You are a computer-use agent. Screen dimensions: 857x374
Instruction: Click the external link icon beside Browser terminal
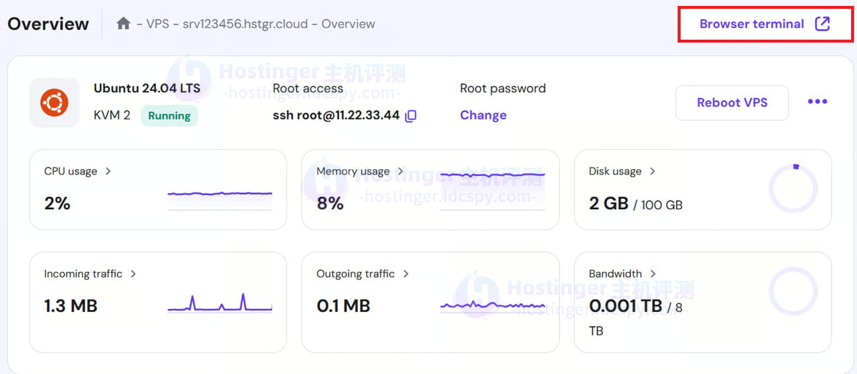(823, 24)
